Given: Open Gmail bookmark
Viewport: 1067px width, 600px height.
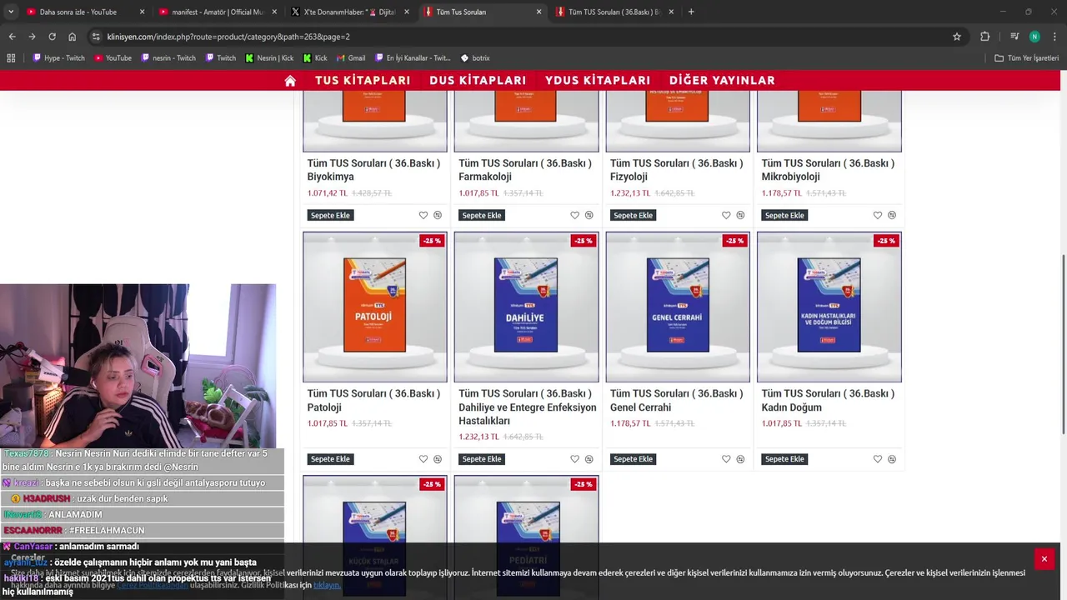Looking at the screenshot, I should point(350,58).
